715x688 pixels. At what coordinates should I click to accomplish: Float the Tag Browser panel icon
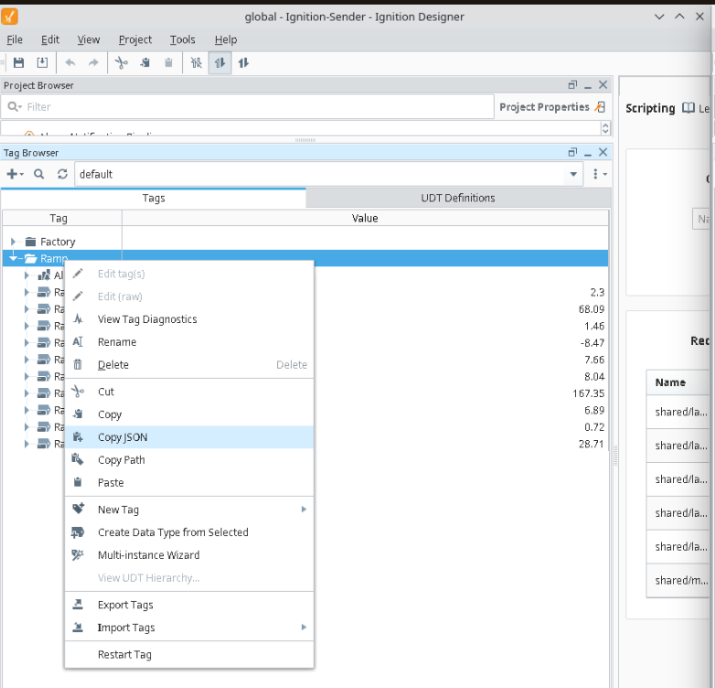click(572, 153)
